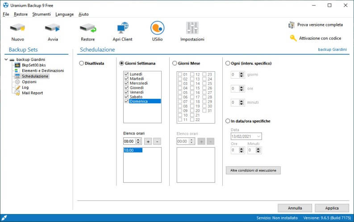The height and width of the screenshot is (222, 354).
Task: Uncheck the Giovedì checkbox
Action: point(127,88)
